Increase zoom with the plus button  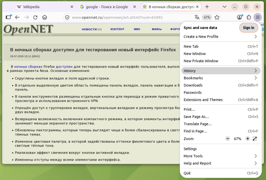click(247, 139)
